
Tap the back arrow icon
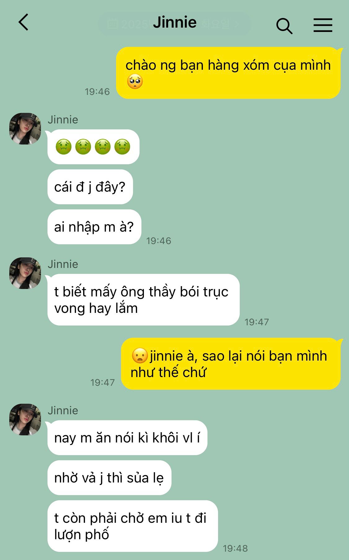pos(24,22)
